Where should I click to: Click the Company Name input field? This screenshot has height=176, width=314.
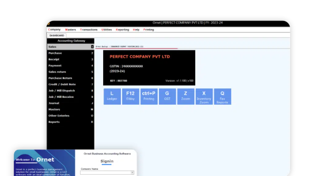(107, 173)
